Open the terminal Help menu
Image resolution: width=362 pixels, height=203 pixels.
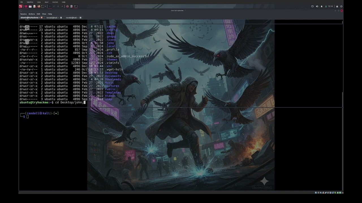point(50,14)
